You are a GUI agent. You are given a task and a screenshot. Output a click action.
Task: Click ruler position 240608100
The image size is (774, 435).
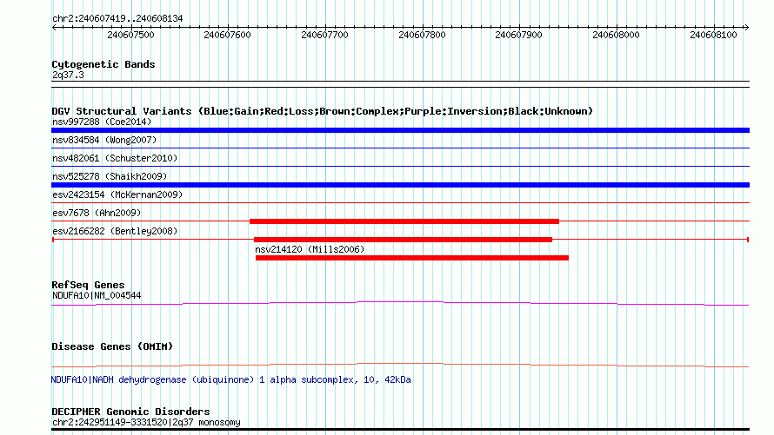(x=713, y=35)
